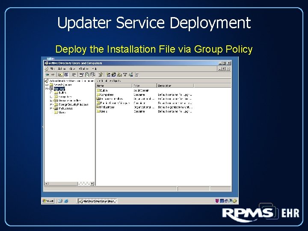
Task: Expand the Saved Queries tree node
Action: click(47, 85)
